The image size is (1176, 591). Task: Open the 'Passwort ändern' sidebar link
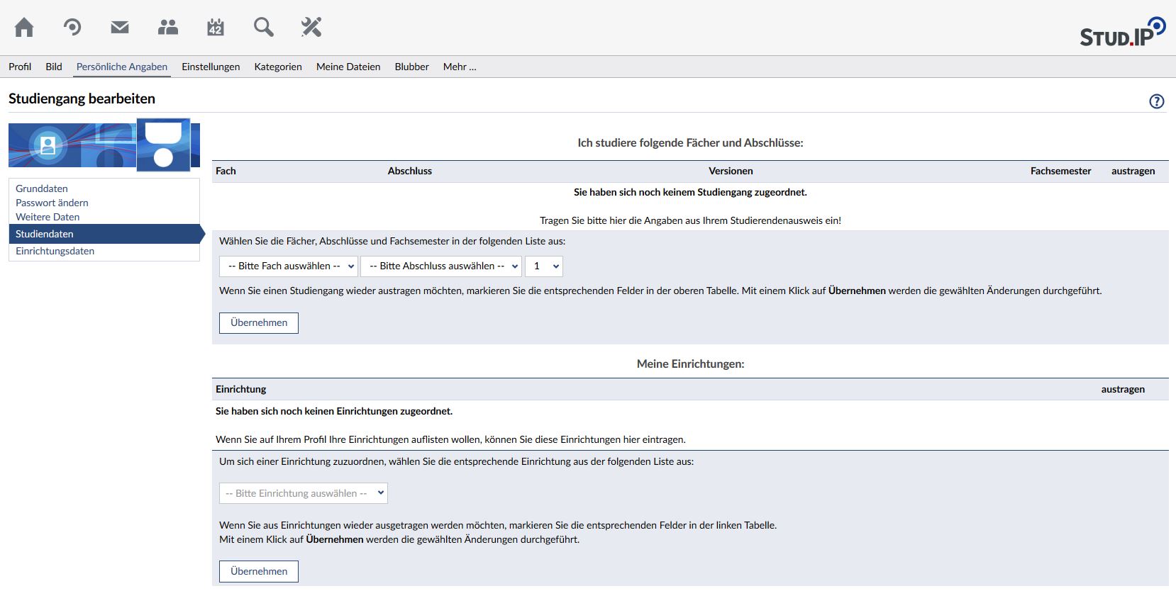click(x=52, y=203)
